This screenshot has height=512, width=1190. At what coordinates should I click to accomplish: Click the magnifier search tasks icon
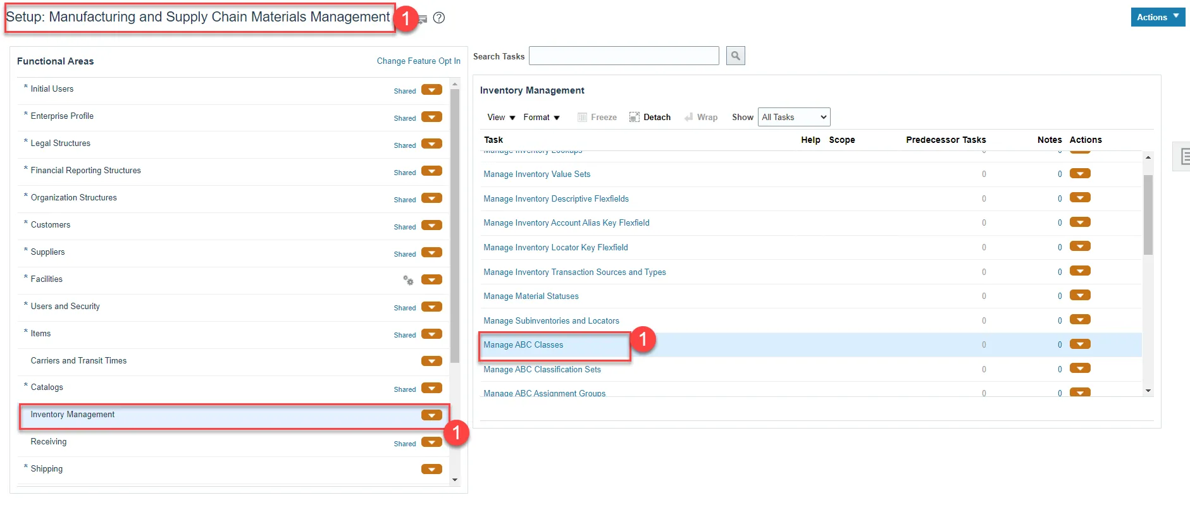click(x=735, y=56)
